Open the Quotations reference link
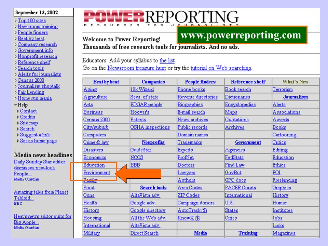This screenshot has height=246, width=328. coord(237,120)
